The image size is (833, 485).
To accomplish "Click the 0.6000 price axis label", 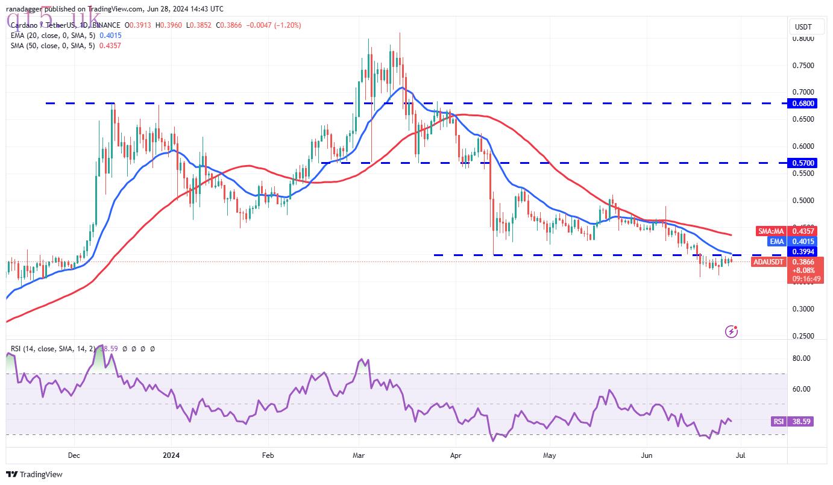I will click(803, 146).
